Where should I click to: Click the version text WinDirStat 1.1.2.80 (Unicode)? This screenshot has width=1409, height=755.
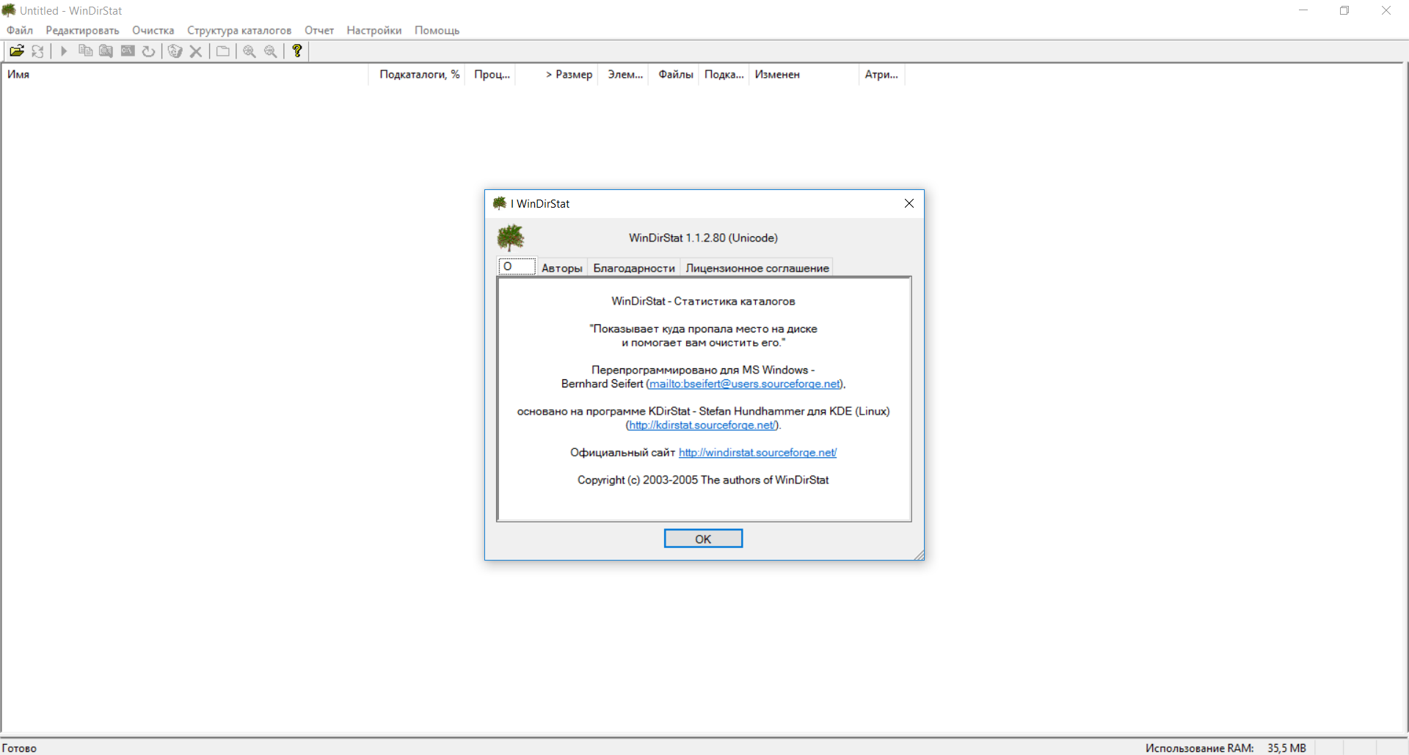[x=703, y=238]
